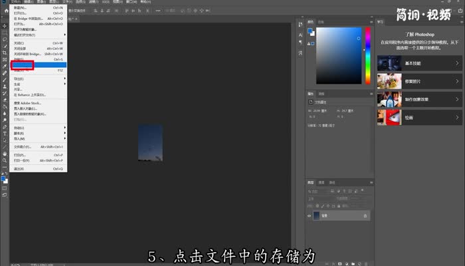Click the rainbow hue slider strip
Image resolution: width=465 pixels, height=266 pixels.
[367, 57]
